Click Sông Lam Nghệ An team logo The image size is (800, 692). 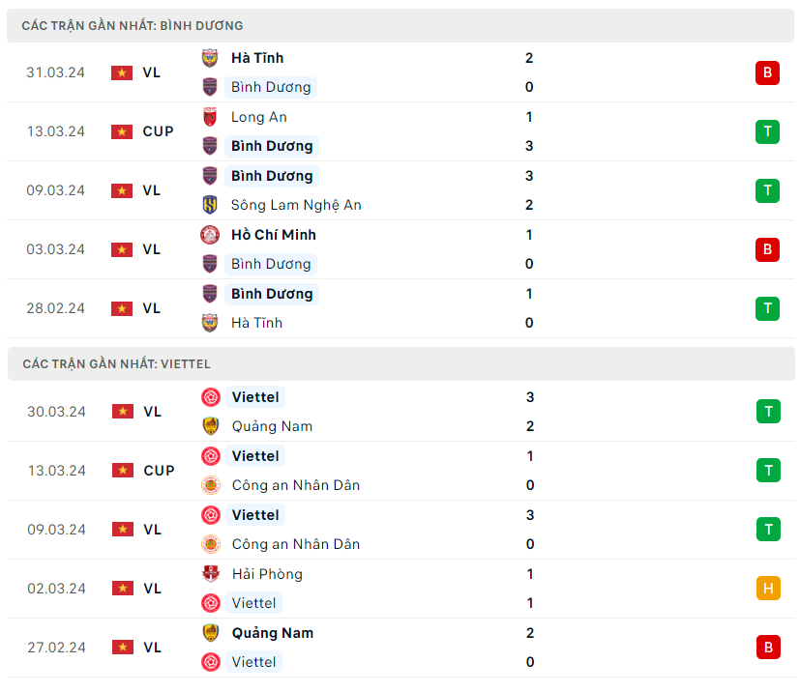(x=210, y=205)
